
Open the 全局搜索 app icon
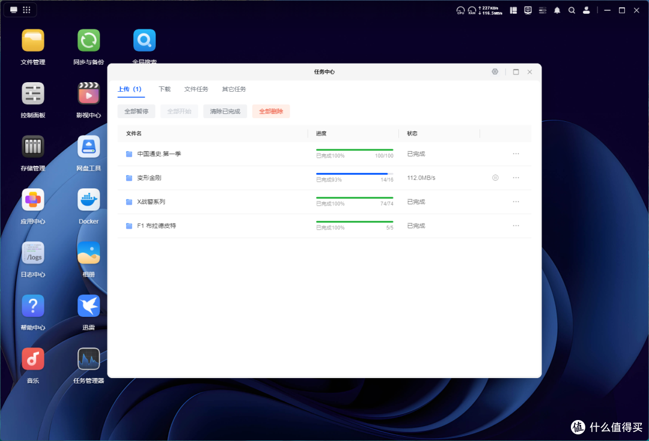click(144, 41)
